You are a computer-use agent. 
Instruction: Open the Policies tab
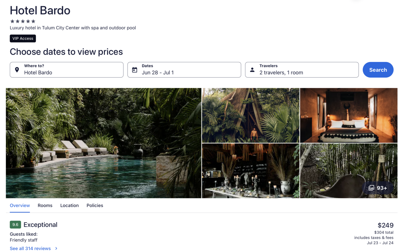95,205
